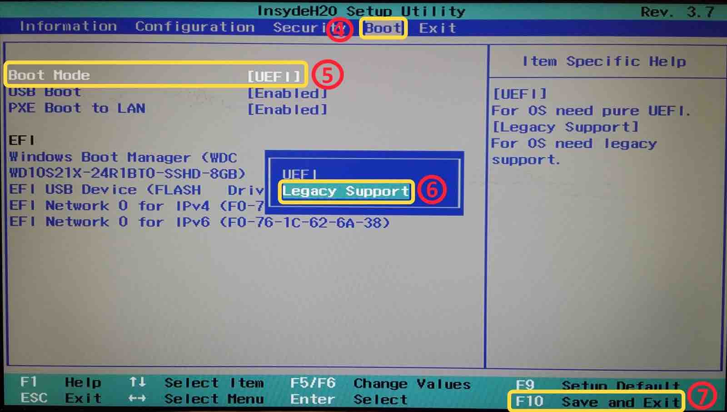Switch to the Configuration tab

[195, 27]
